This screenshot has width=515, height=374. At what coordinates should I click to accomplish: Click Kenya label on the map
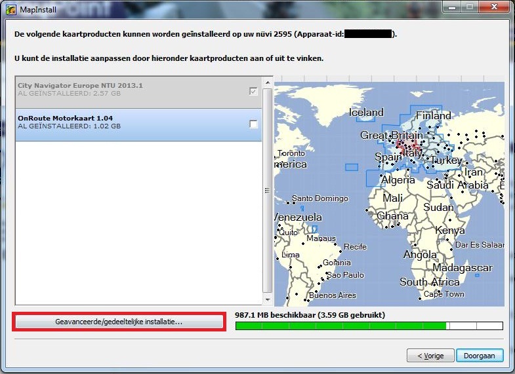click(450, 231)
